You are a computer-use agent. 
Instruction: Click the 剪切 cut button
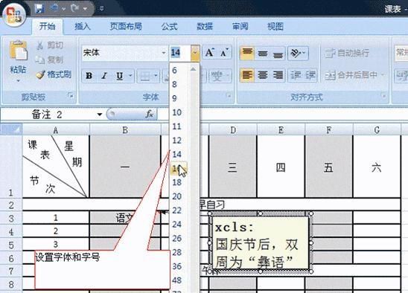coord(50,45)
